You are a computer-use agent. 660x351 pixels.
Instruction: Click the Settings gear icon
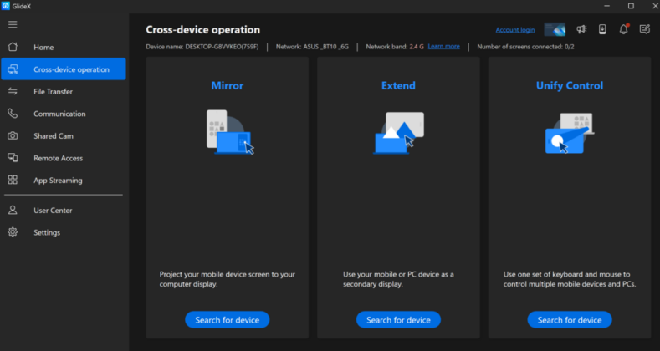13,232
